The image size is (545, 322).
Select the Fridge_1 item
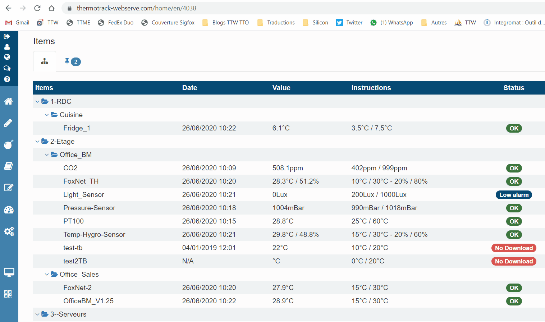coord(77,128)
